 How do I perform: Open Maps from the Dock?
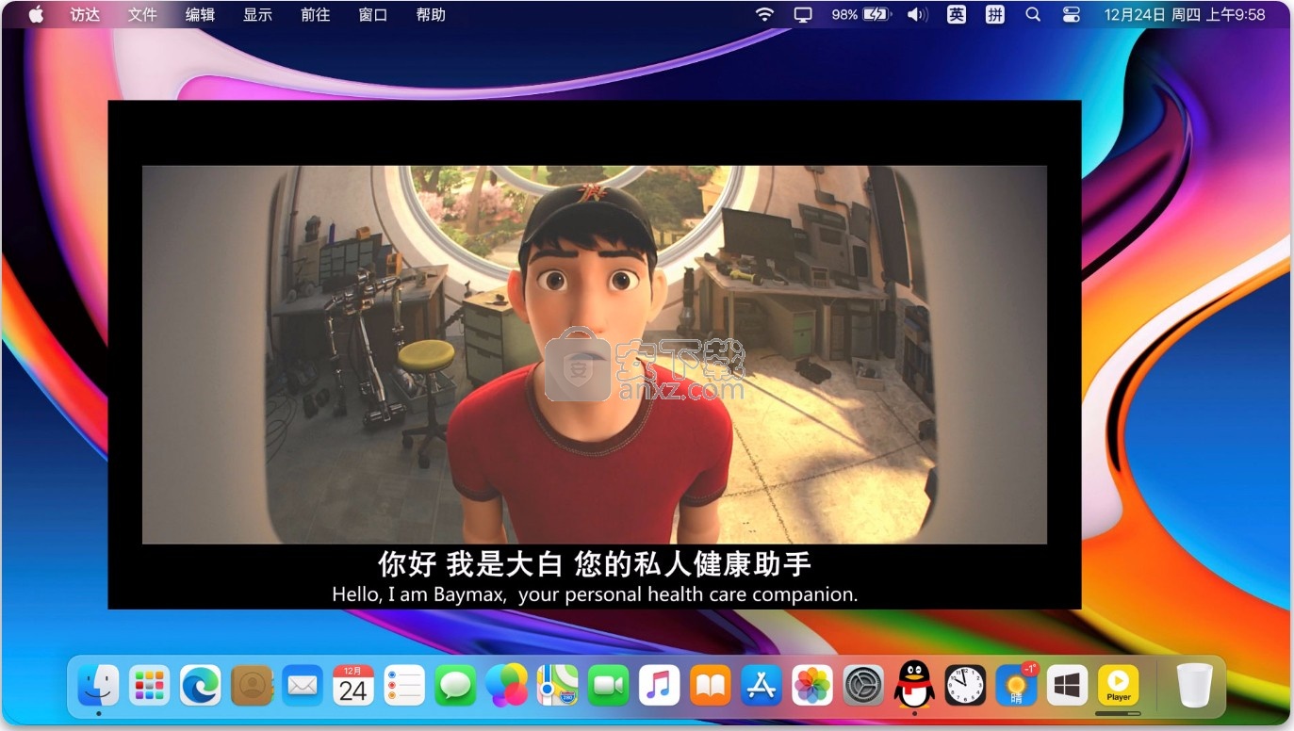[x=558, y=685]
